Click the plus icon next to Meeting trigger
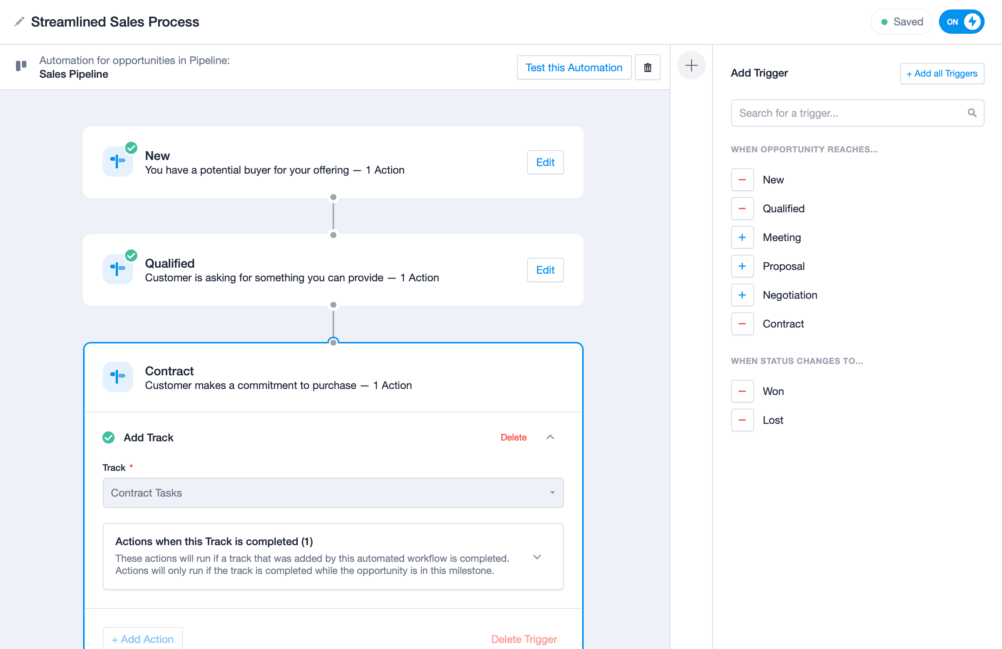This screenshot has width=1002, height=649. [x=742, y=237]
